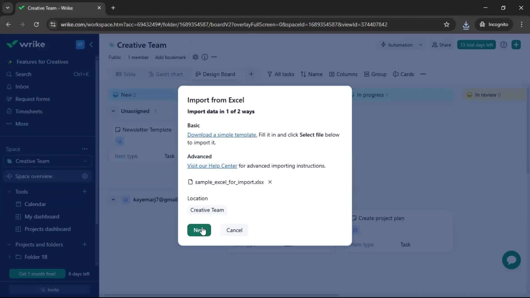Open Calendar tool
The height and width of the screenshot is (298, 530).
pos(35,204)
